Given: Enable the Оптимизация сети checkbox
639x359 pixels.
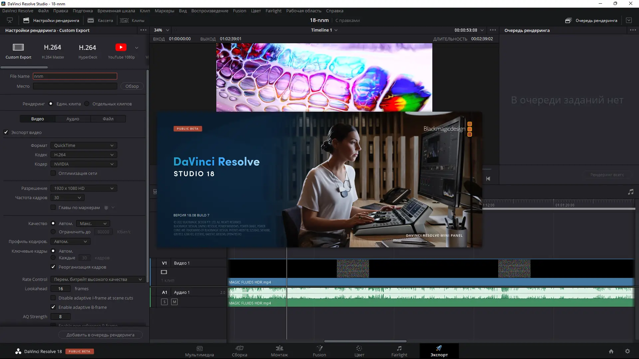Looking at the screenshot, I should coord(53,173).
